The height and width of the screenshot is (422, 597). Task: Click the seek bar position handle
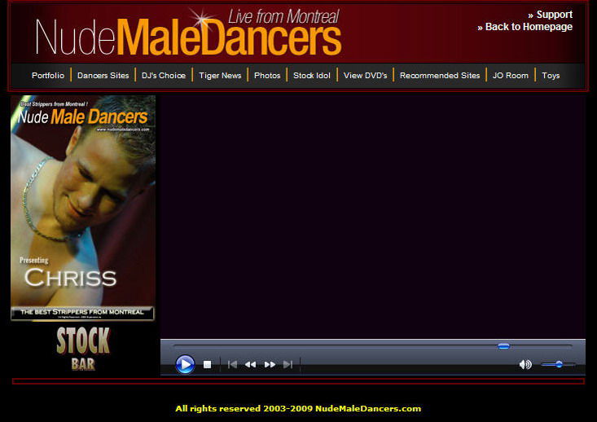click(x=503, y=346)
